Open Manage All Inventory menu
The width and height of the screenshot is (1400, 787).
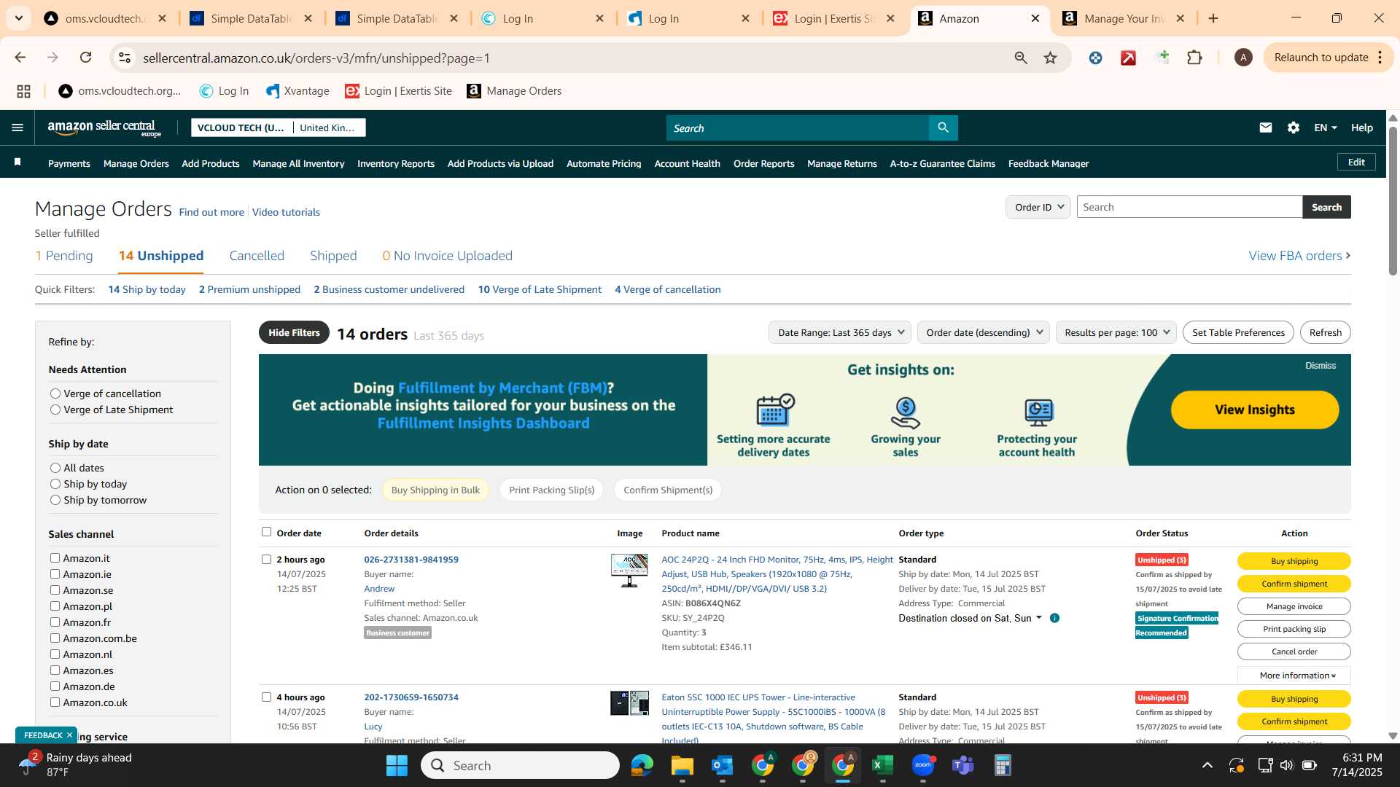click(298, 163)
